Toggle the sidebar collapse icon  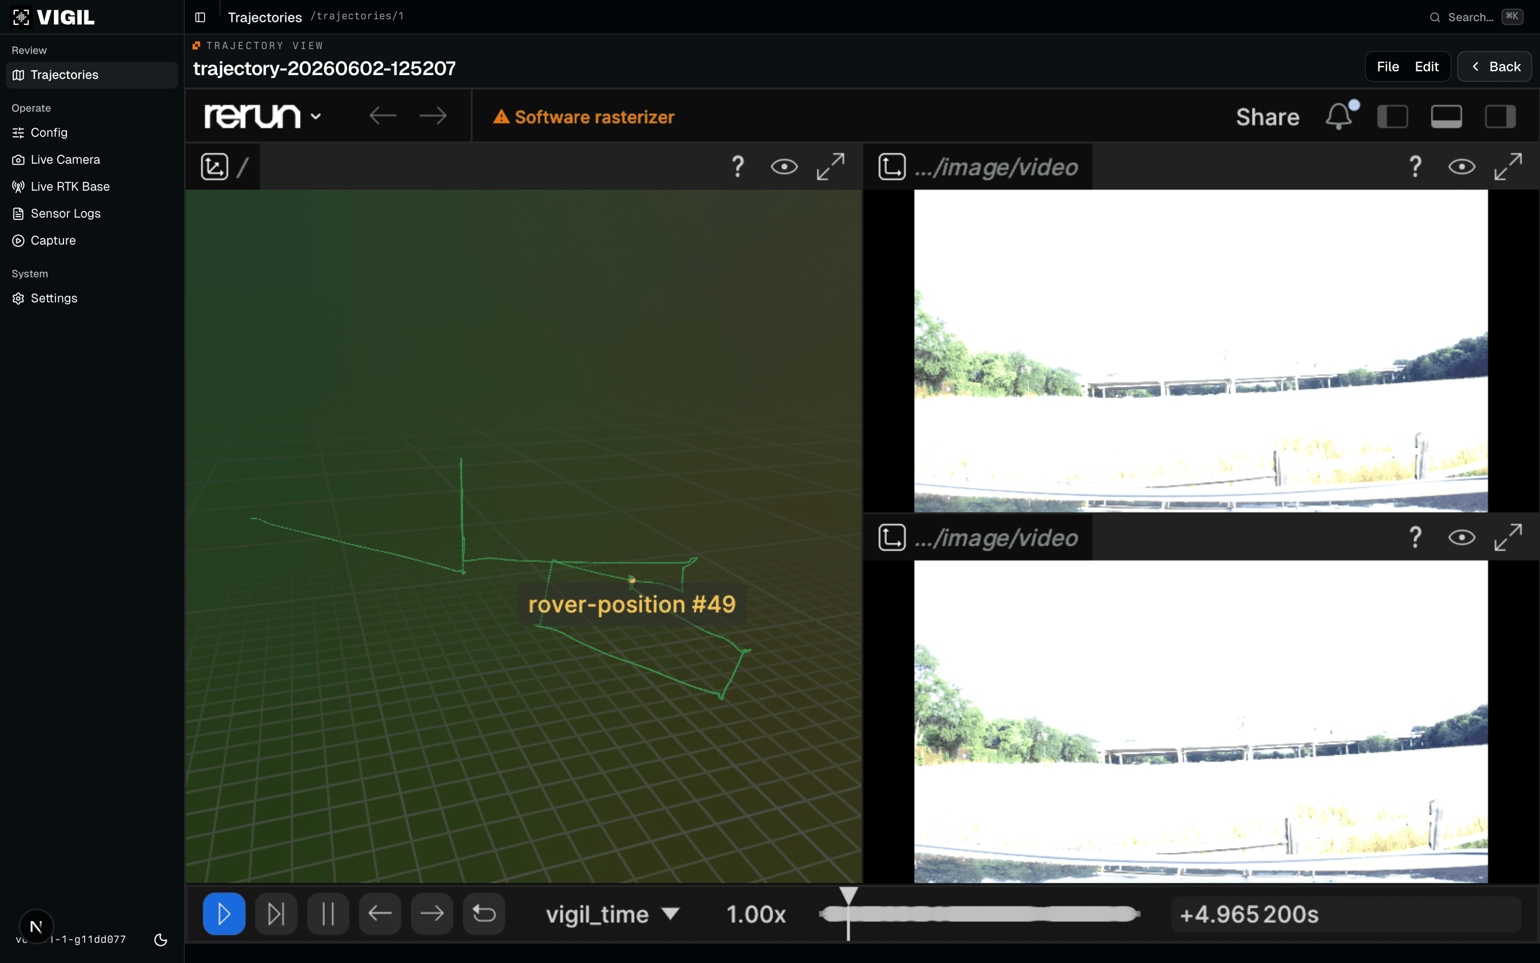coord(200,17)
